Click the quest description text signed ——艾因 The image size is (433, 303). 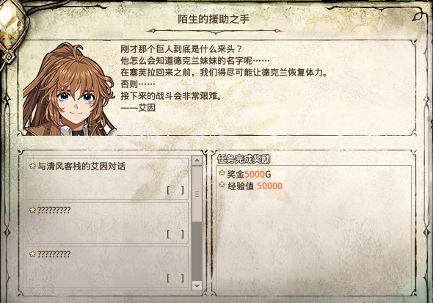tap(224, 78)
